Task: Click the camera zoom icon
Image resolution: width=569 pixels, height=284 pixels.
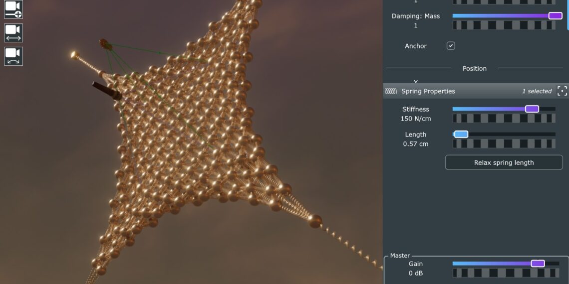Action: point(13,9)
